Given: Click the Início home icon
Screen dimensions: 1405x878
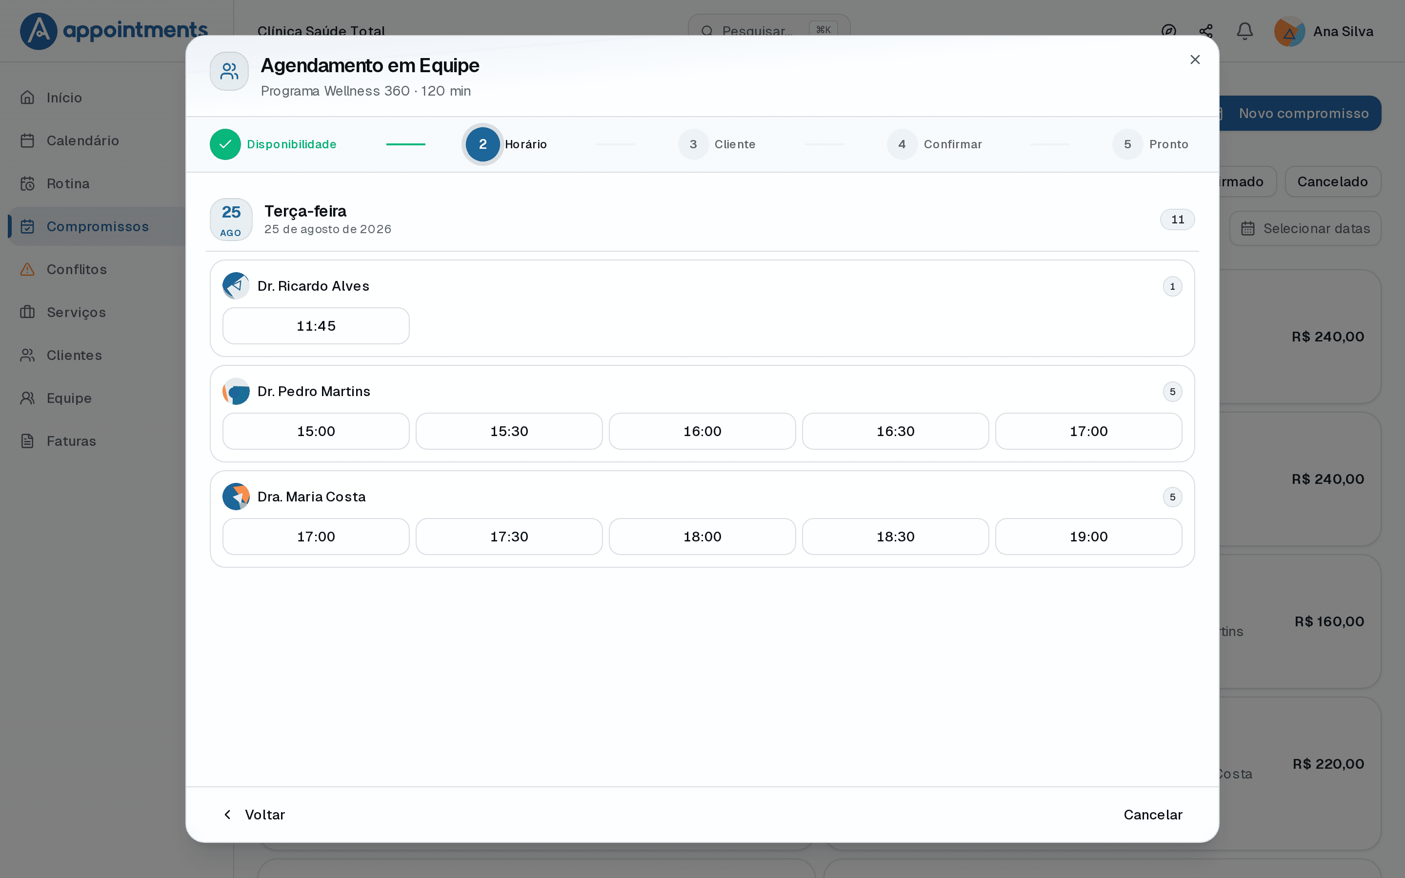Looking at the screenshot, I should coord(27,98).
